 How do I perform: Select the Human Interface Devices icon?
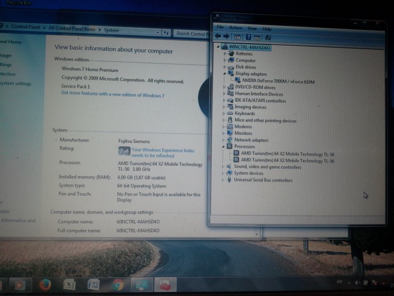(230, 94)
